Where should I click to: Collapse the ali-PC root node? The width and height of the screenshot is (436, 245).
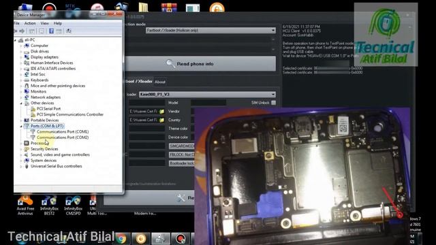click(x=16, y=40)
